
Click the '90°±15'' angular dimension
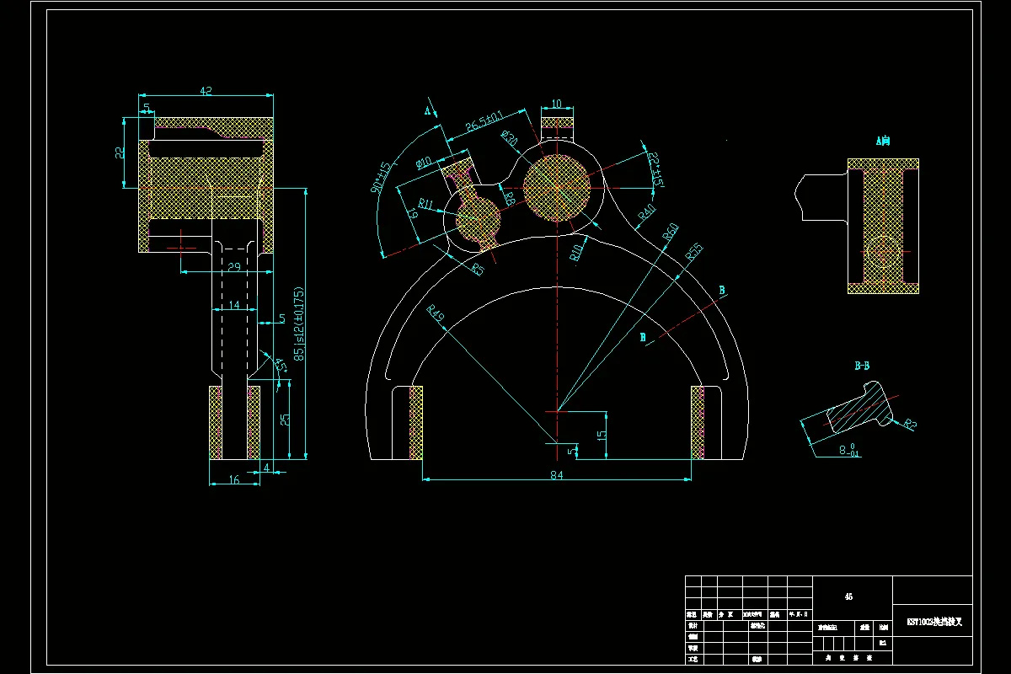[381, 177]
